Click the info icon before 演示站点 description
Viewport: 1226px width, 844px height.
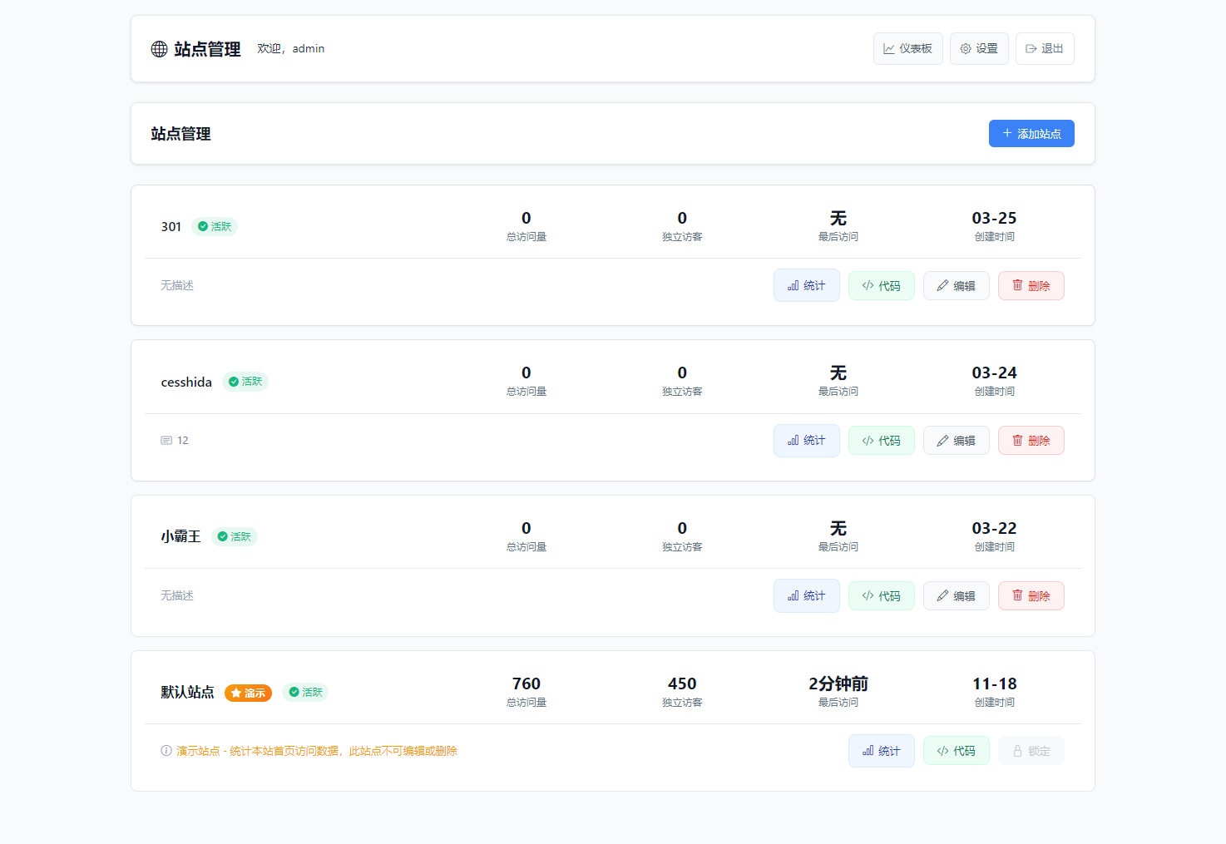pos(166,750)
